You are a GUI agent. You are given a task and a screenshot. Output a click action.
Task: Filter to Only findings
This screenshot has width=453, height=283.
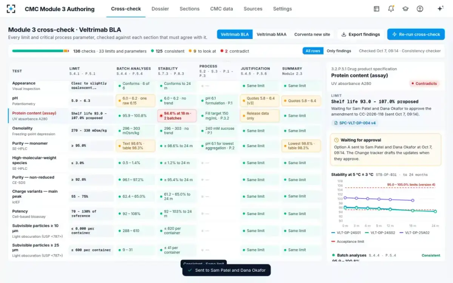click(x=339, y=51)
